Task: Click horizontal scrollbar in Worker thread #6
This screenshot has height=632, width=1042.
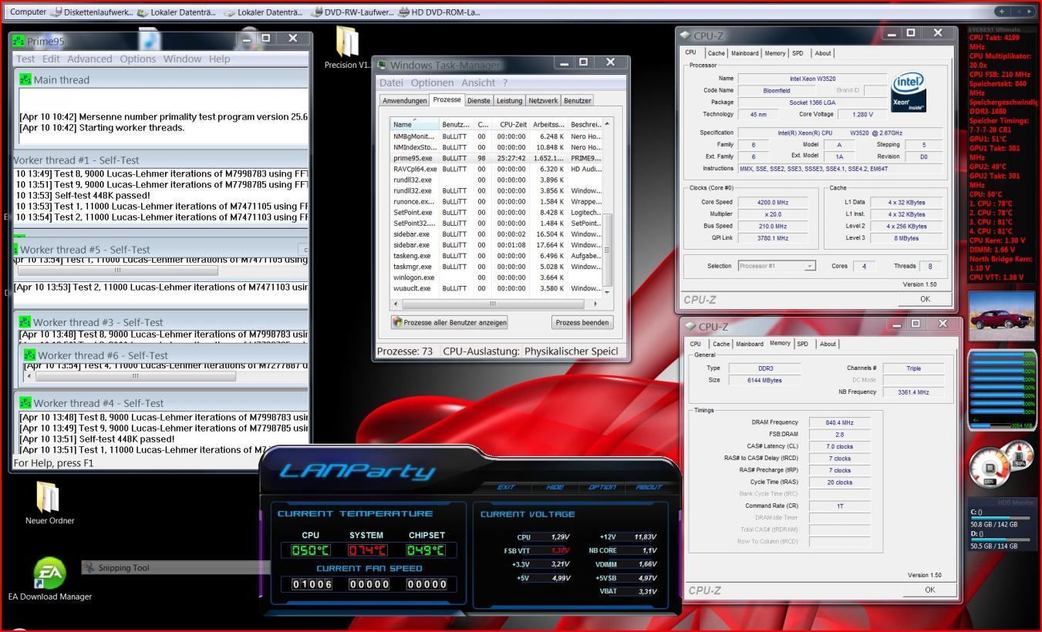Action: point(136,376)
